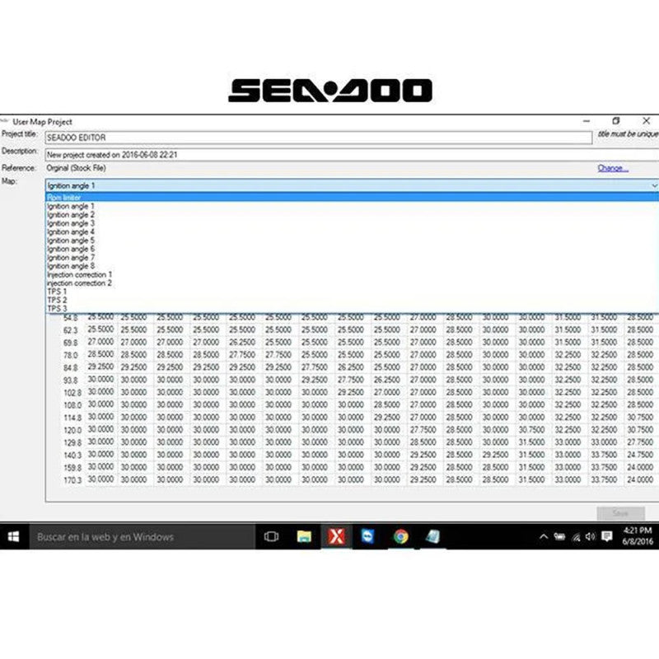Click the Project title input field
This screenshot has width=659, height=659.
(319, 138)
